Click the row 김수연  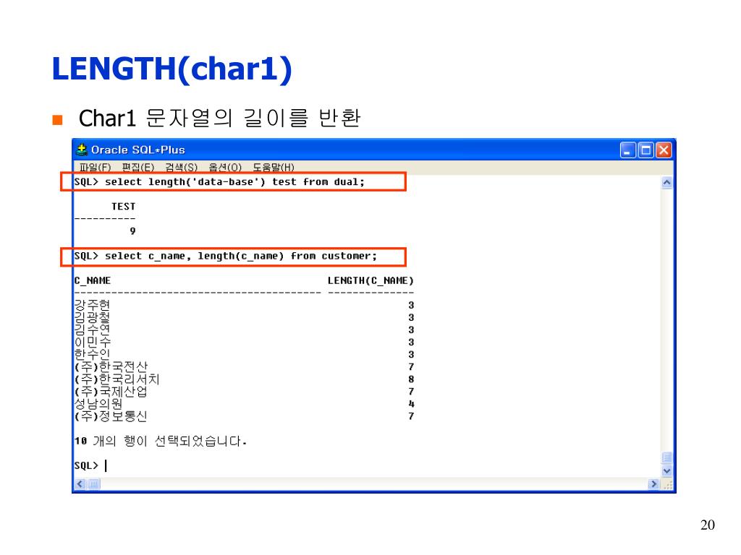[244, 330]
